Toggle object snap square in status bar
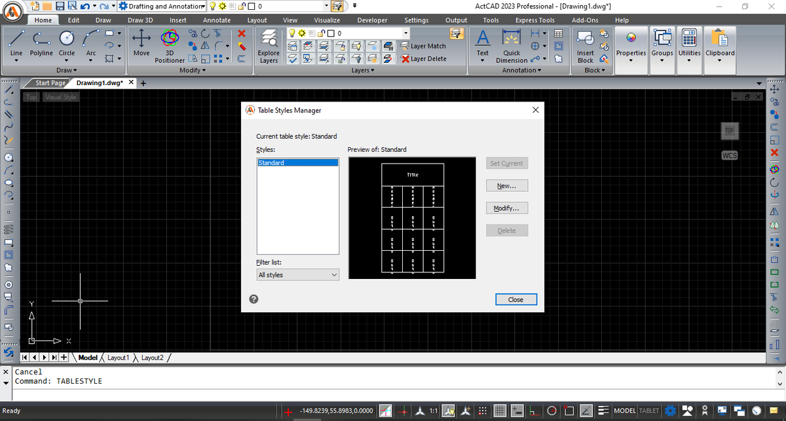786x421 pixels. [570, 411]
